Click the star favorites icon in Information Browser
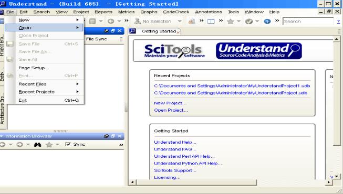 [49, 144]
